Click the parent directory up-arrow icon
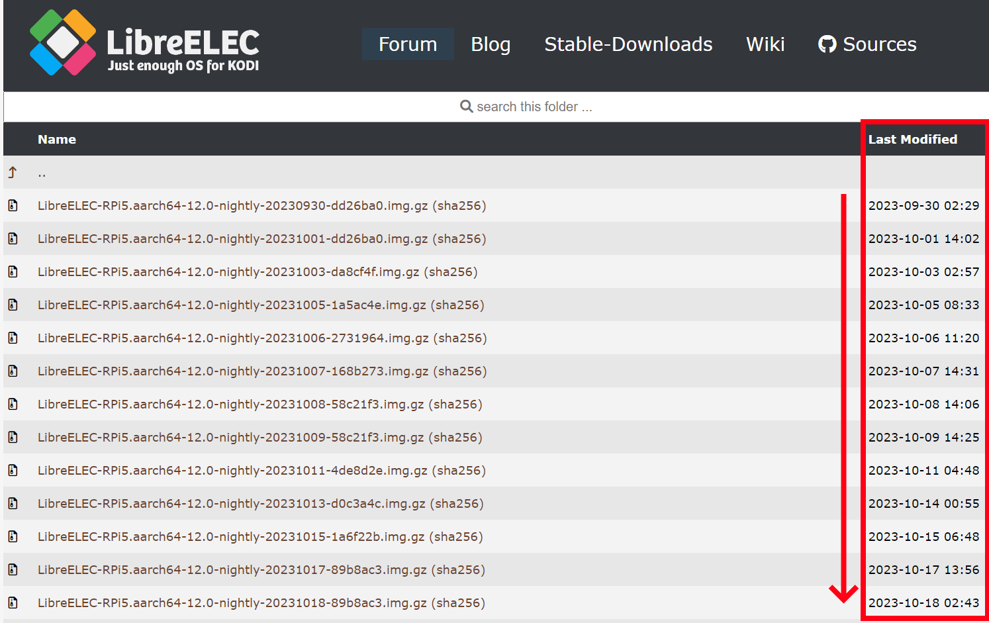This screenshot has width=989, height=623. pos(13,173)
